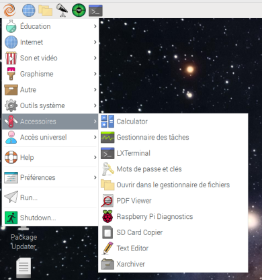
Task: Choose Run... from the menu
Action: [x=50, y=197]
